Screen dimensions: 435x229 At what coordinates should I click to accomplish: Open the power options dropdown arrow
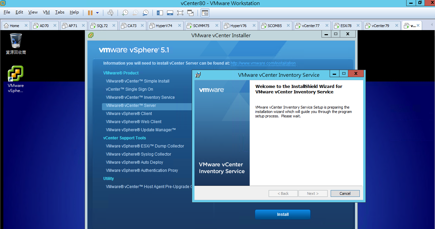point(97,13)
